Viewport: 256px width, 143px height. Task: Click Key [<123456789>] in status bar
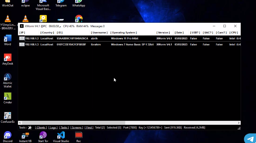[150, 128]
